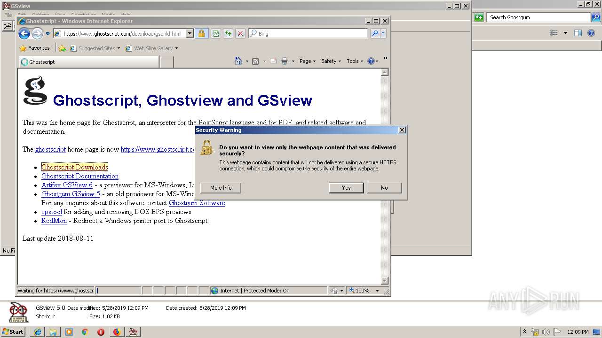This screenshot has width=602, height=338.
Task: Open Chrome from the taskbar
Action: coord(85,332)
